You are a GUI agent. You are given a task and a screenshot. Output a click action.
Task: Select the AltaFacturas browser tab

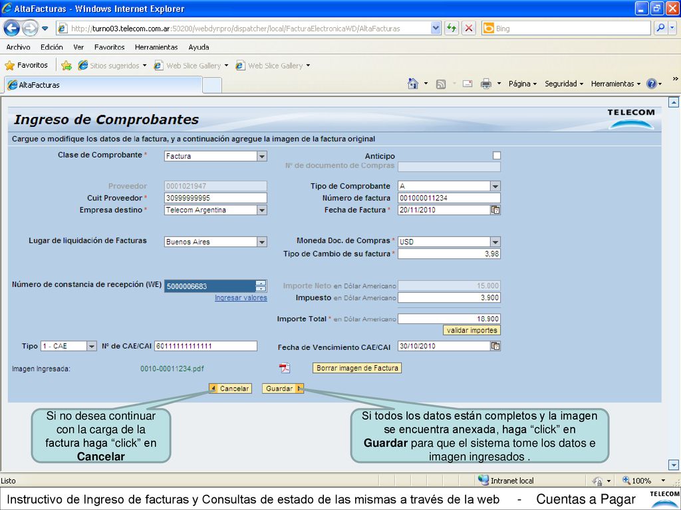[103, 85]
